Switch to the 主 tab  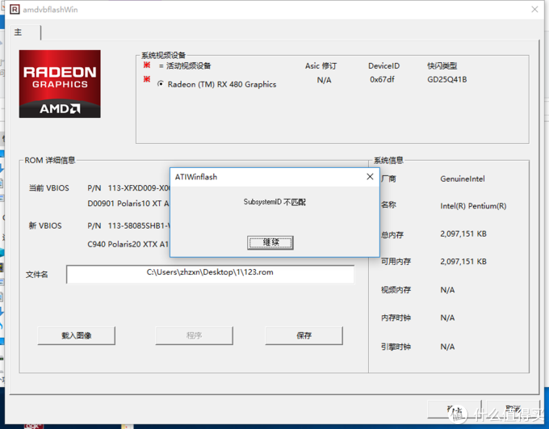coord(19,33)
